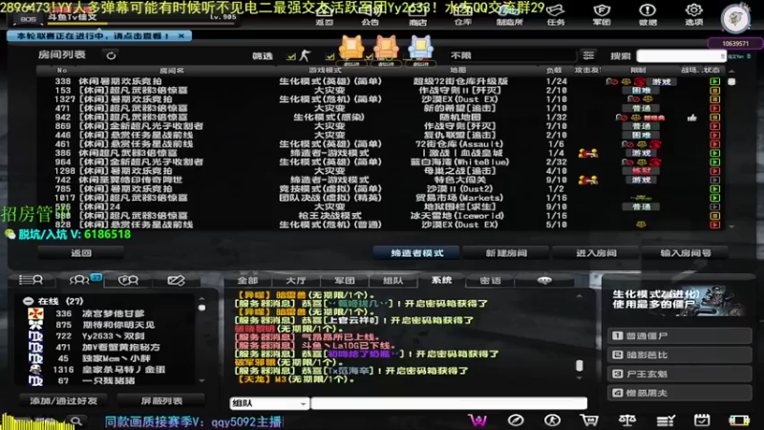
Task: Open the friends list tab icon
Action: click(x=31, y=280)
